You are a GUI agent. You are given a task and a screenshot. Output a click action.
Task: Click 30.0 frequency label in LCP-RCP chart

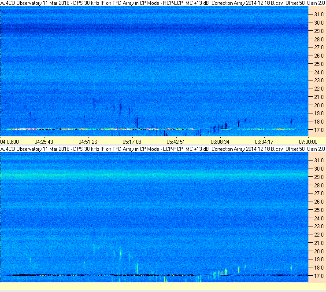[319, 169]
